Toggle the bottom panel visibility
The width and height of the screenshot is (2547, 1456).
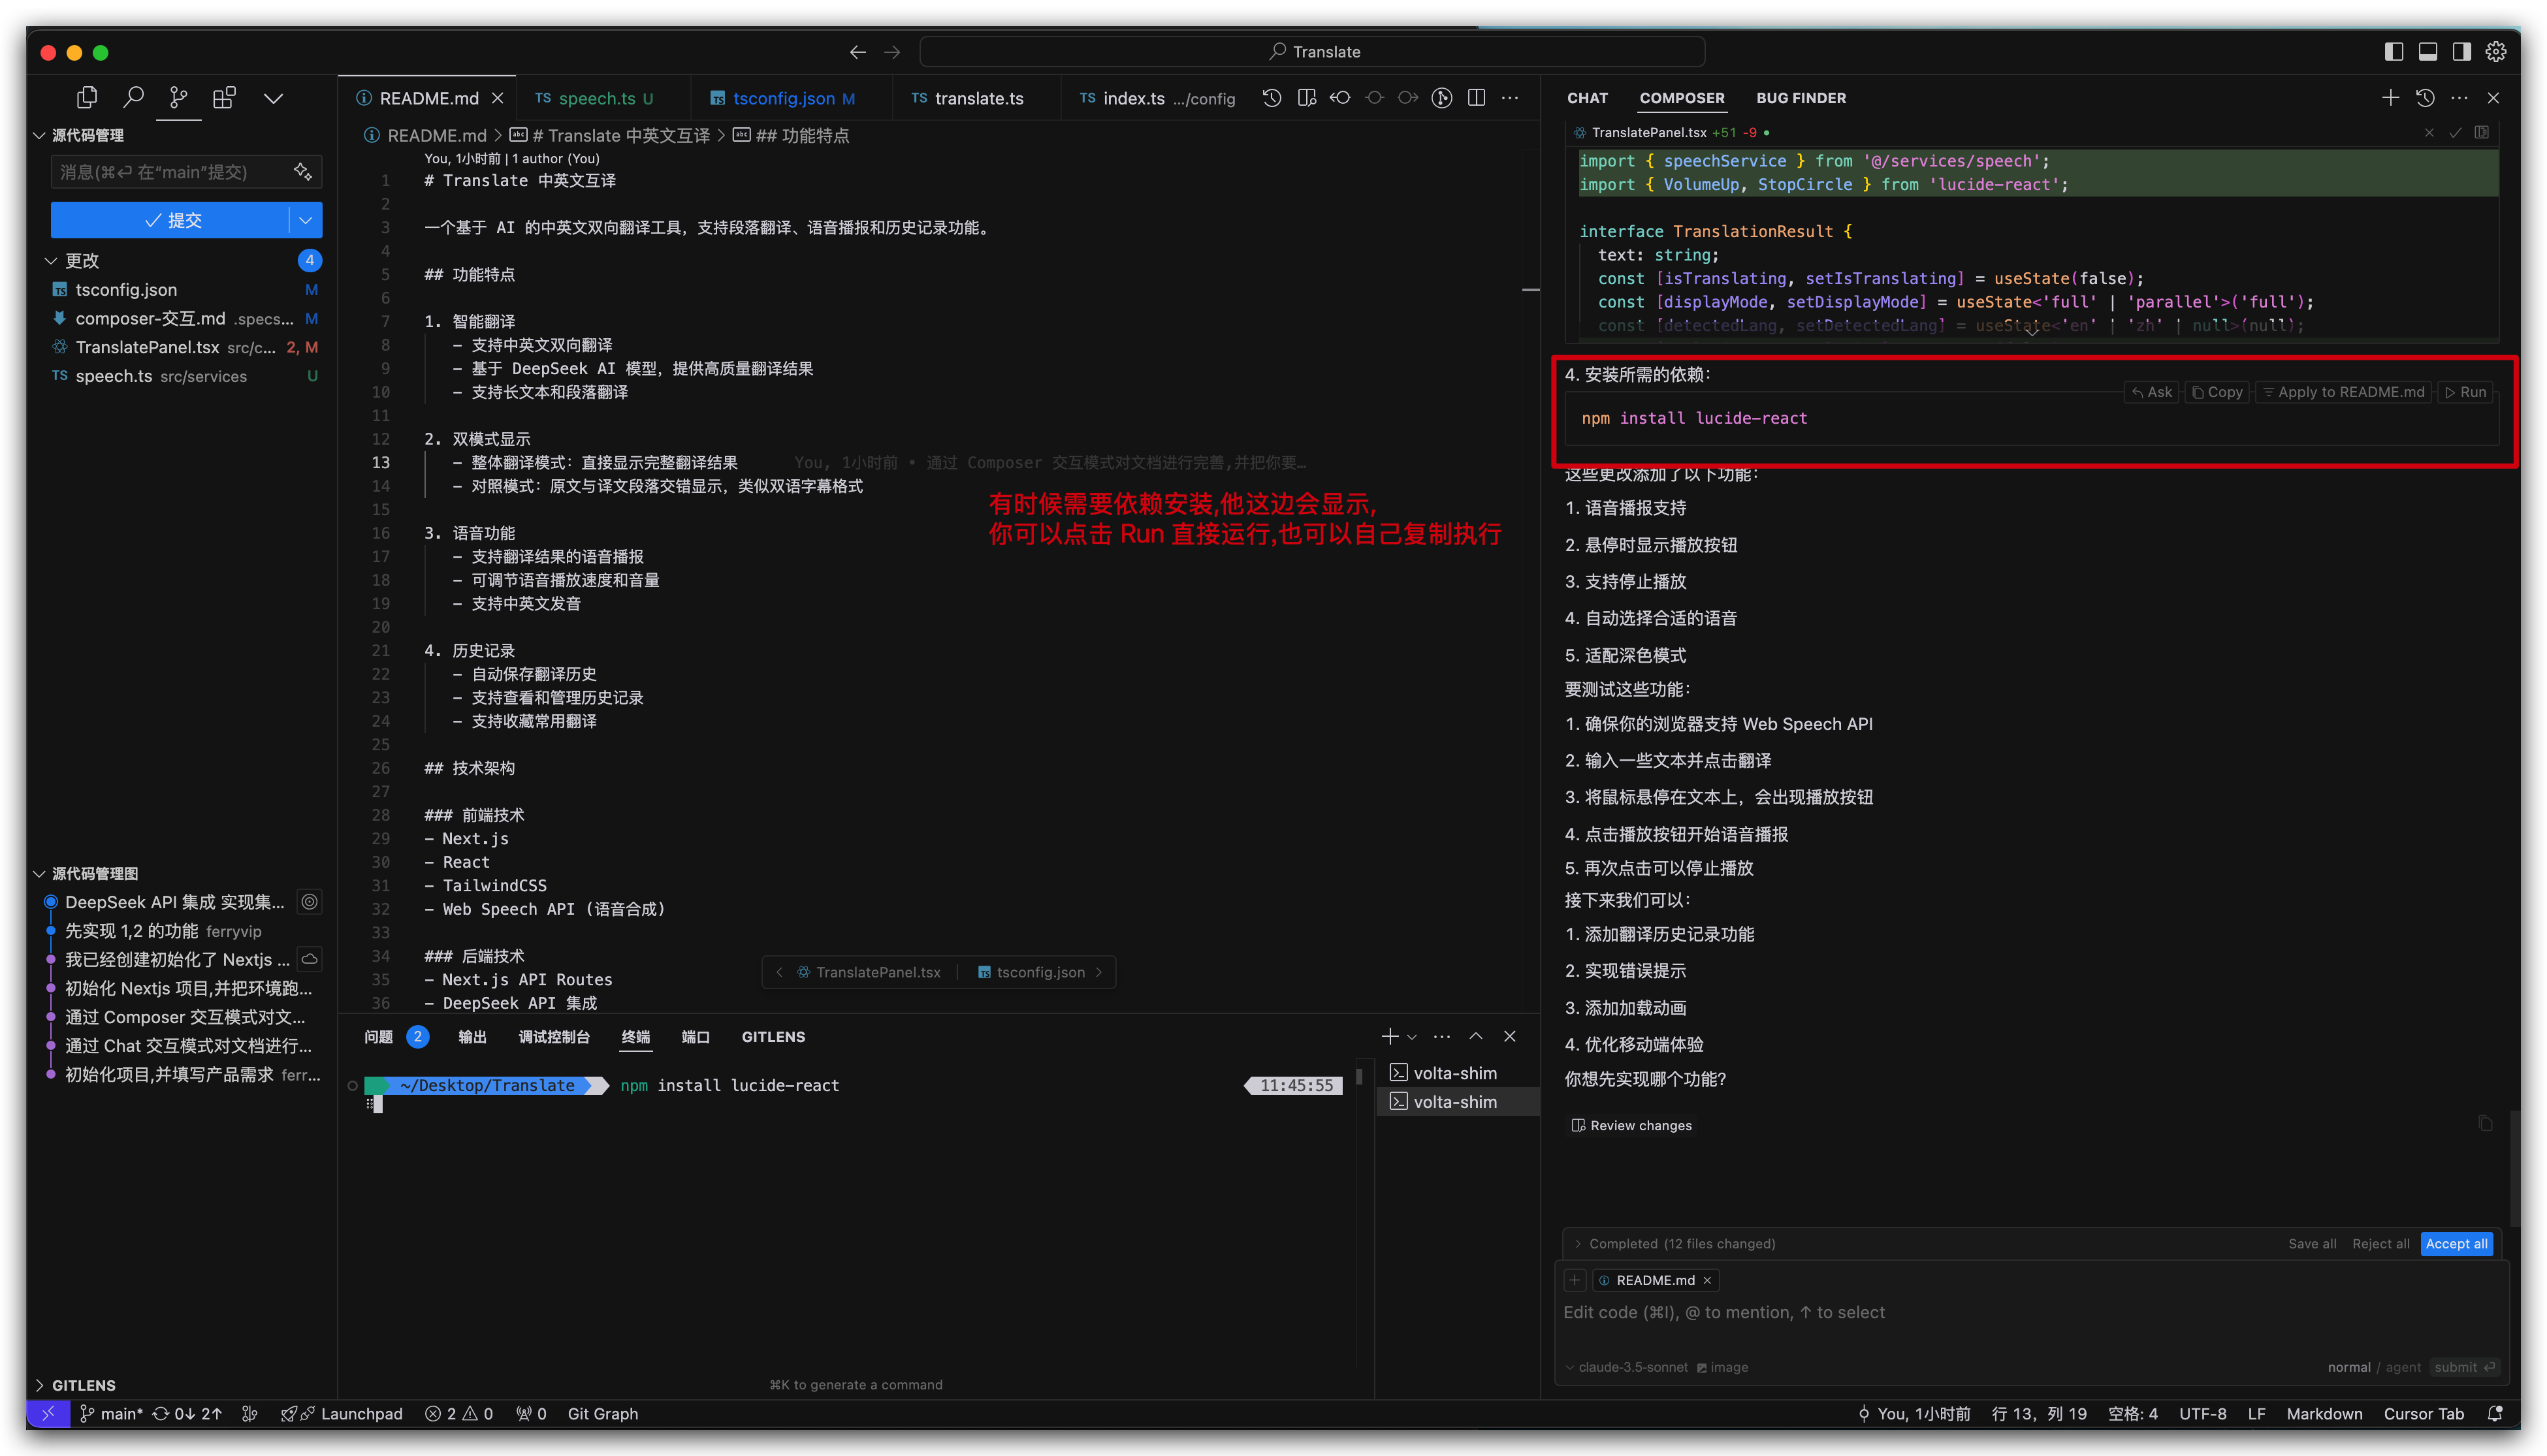pos(2427,51)
